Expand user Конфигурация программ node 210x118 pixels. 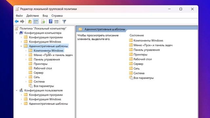click(21, 95)
